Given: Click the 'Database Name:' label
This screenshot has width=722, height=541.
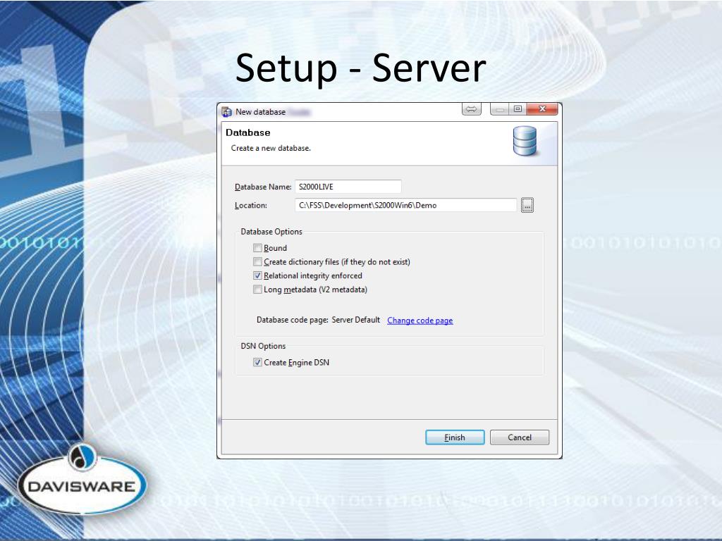Looking at the screenshot, I should tap(263, 187).
